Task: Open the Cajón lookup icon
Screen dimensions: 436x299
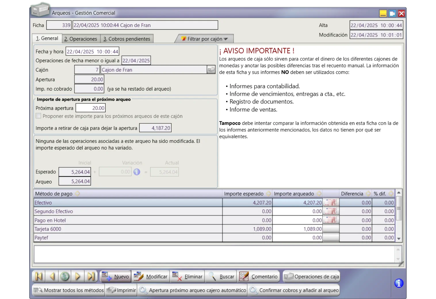Action: 211,70
